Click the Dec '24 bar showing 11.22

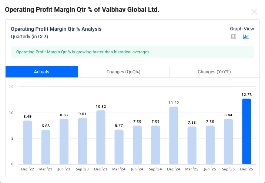pos(174,135)
